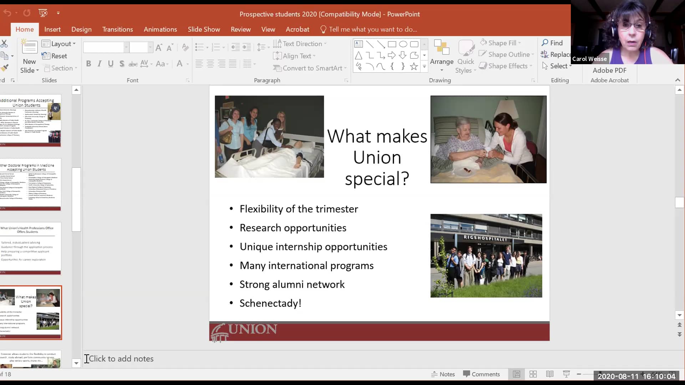Open the font name combo box
Image resolution: width=685 pixels, height=385 pixels.
click(106, 47)
